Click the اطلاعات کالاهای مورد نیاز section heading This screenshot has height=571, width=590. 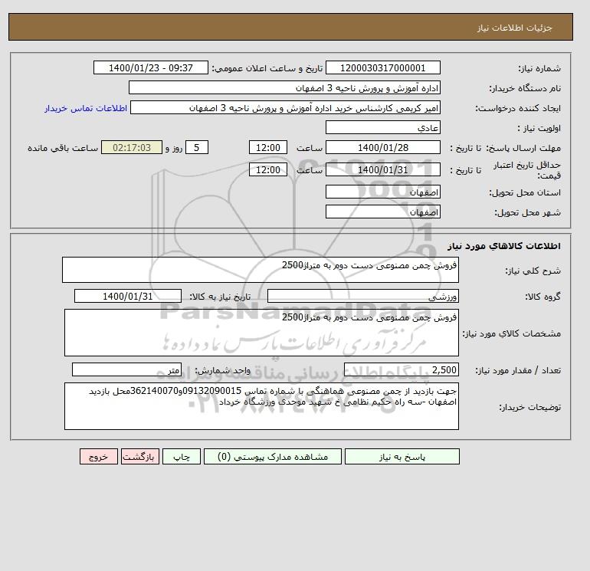504,246
